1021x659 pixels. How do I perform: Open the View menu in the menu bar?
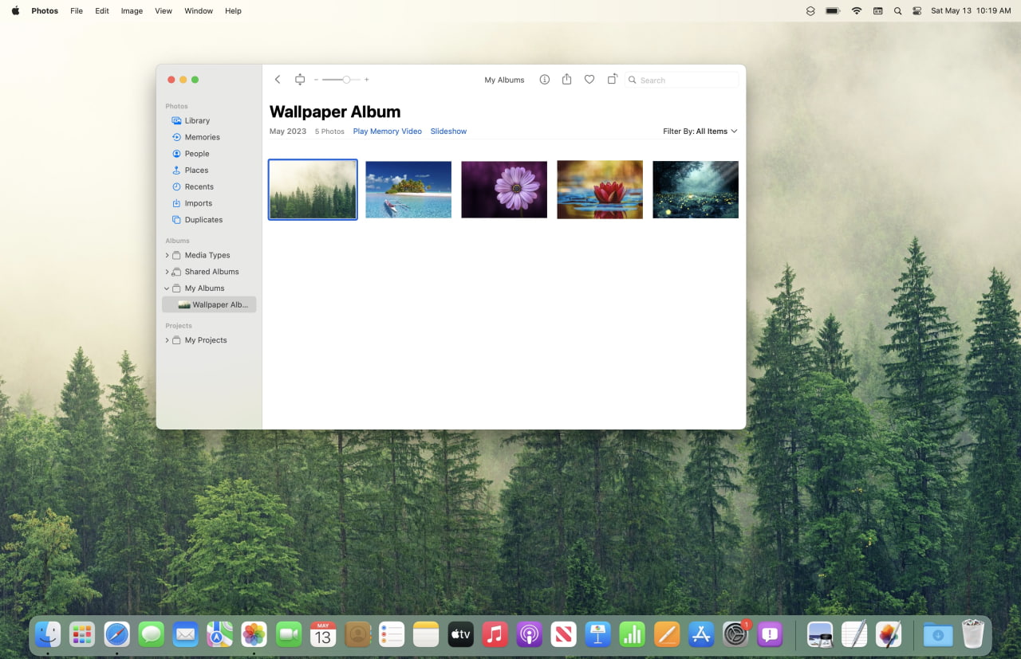pos(163,10)
